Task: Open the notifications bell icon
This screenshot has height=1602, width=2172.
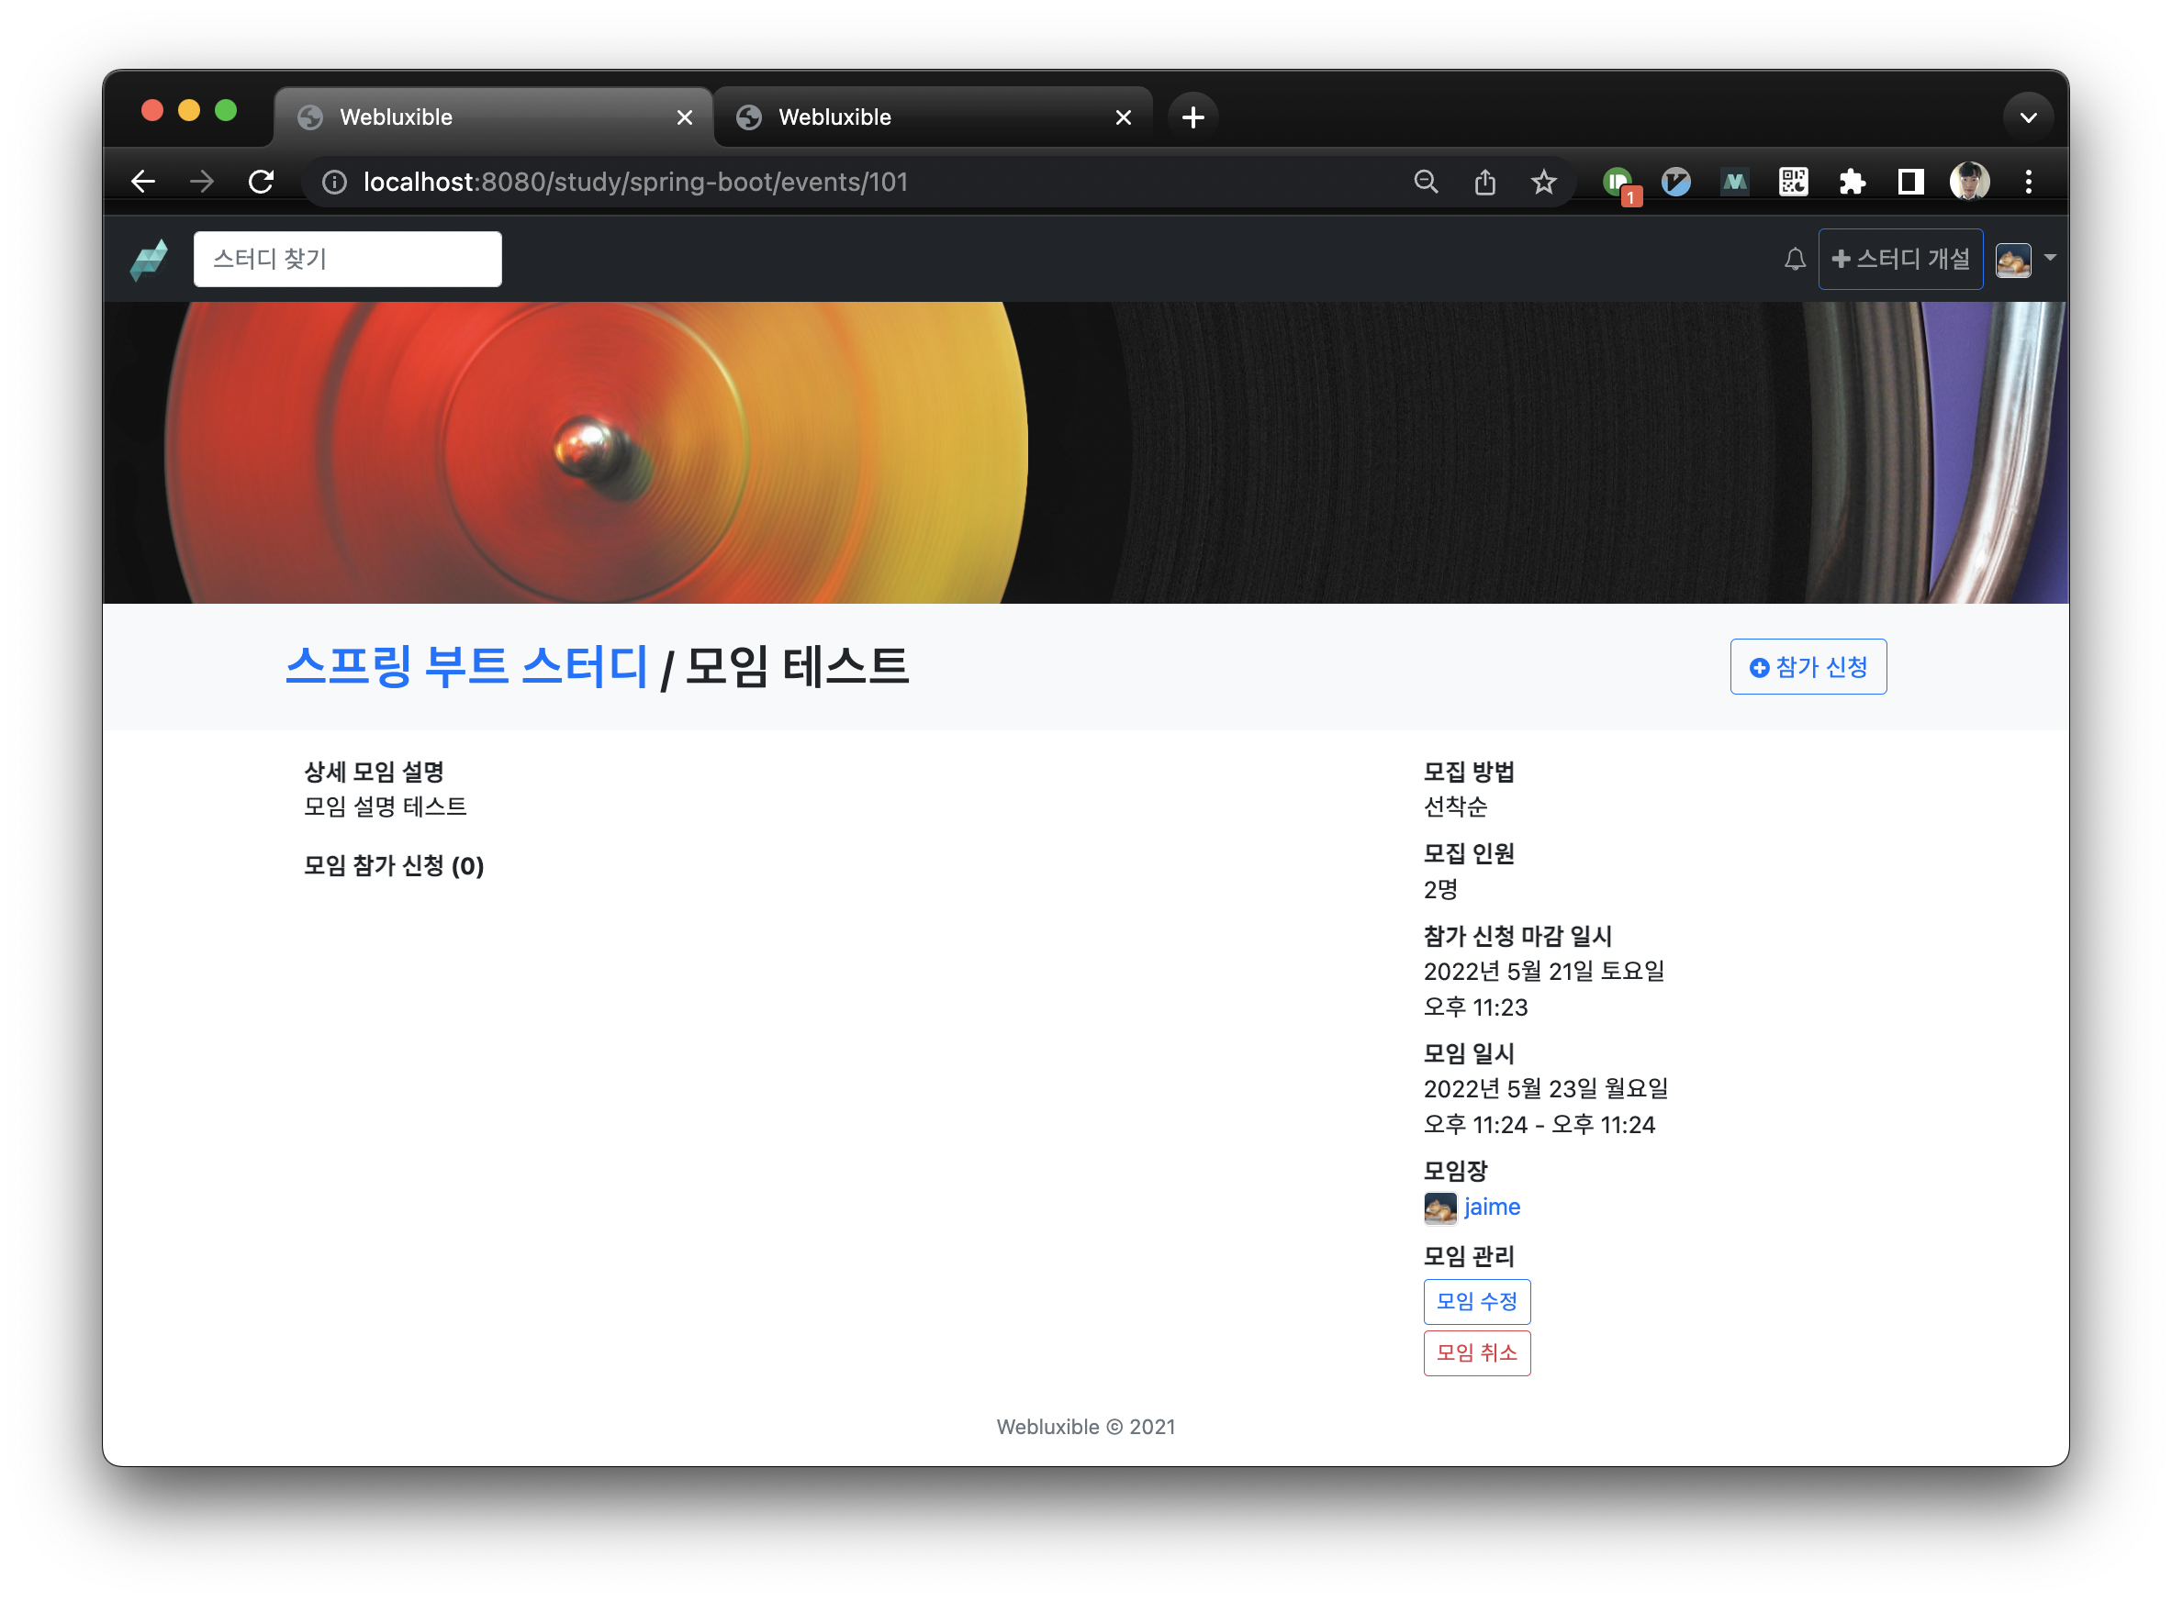Action: click(1795, 259)
